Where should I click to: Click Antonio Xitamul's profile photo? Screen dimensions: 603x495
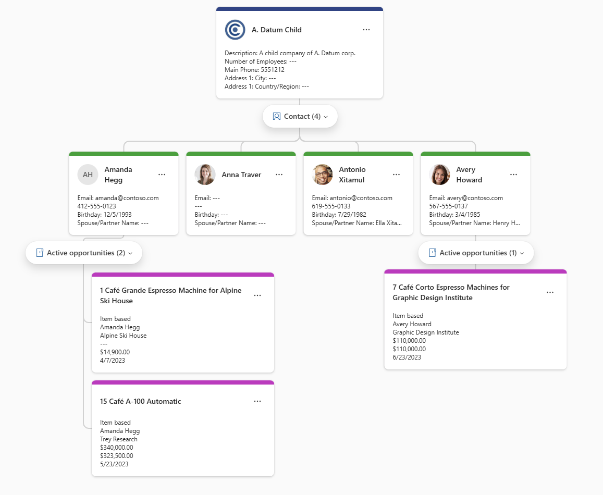322,175
